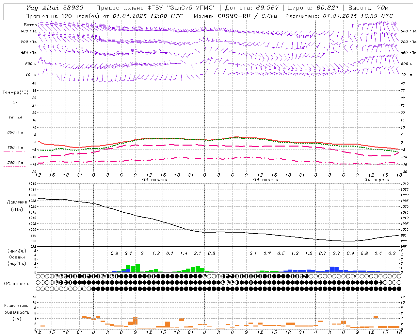Click the Давление pressure panel label

(x=17, y=202)
